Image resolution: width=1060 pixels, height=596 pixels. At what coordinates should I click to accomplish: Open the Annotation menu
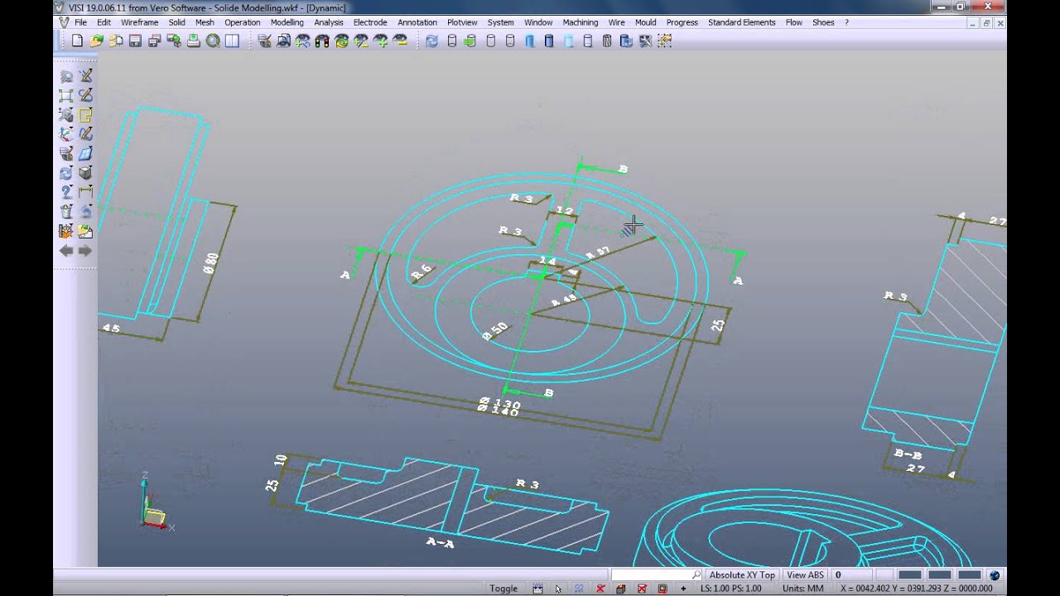tap(417, 22)
